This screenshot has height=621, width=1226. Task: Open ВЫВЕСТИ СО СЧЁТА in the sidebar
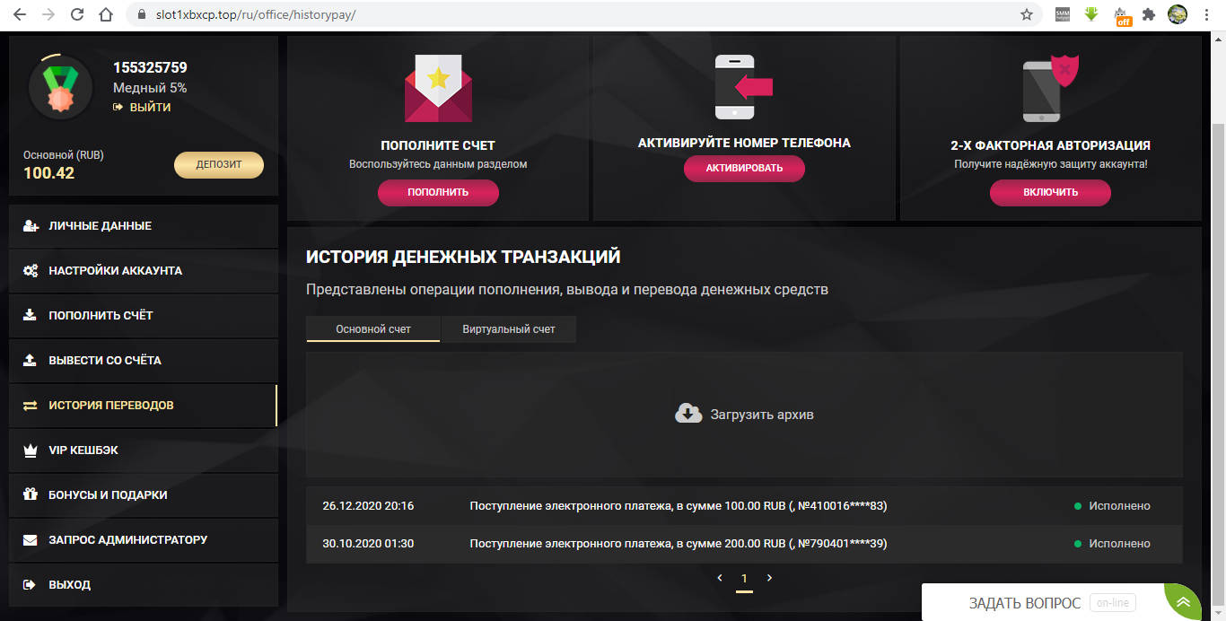click(x=144, y=361)
